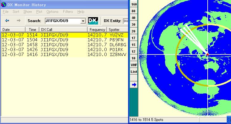Open the File menu
The width and height of the screenshot is (231, 124).
coord(6,12)
